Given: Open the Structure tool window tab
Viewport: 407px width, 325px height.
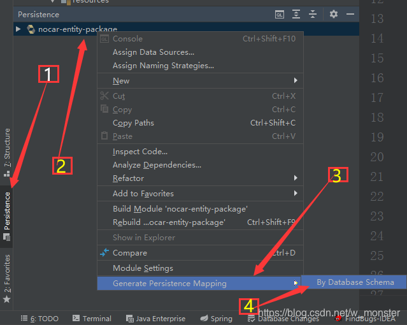Looking at the screenshot, I should pos(7,153).
